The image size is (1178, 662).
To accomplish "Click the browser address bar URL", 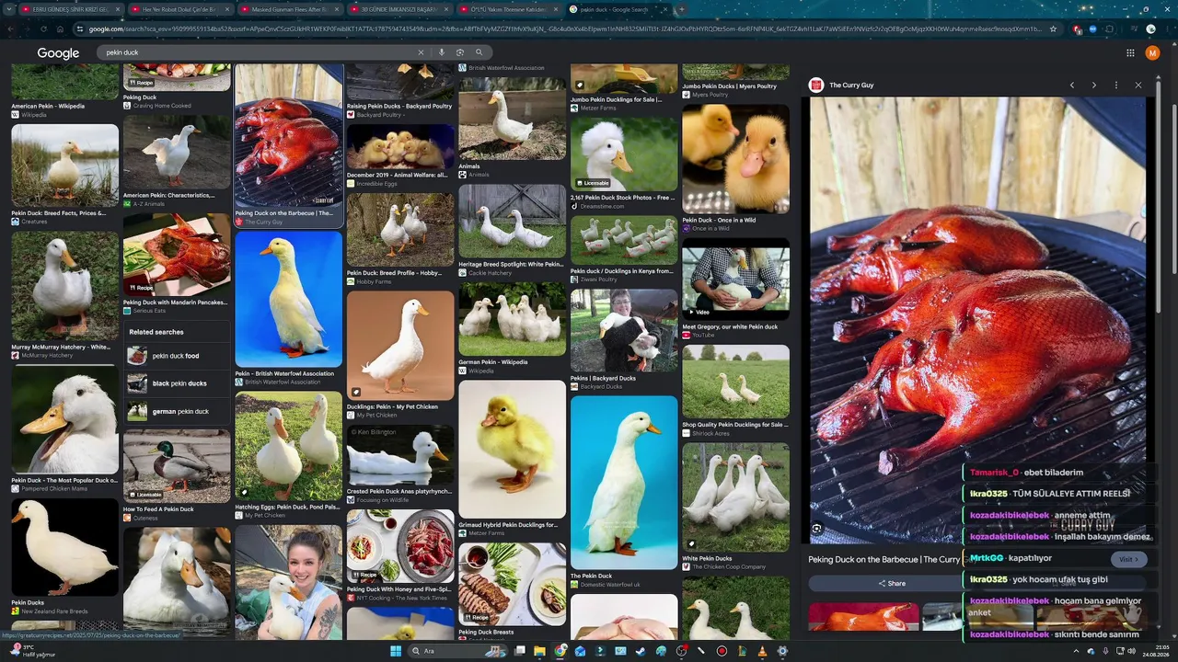I will click(566, 29).
